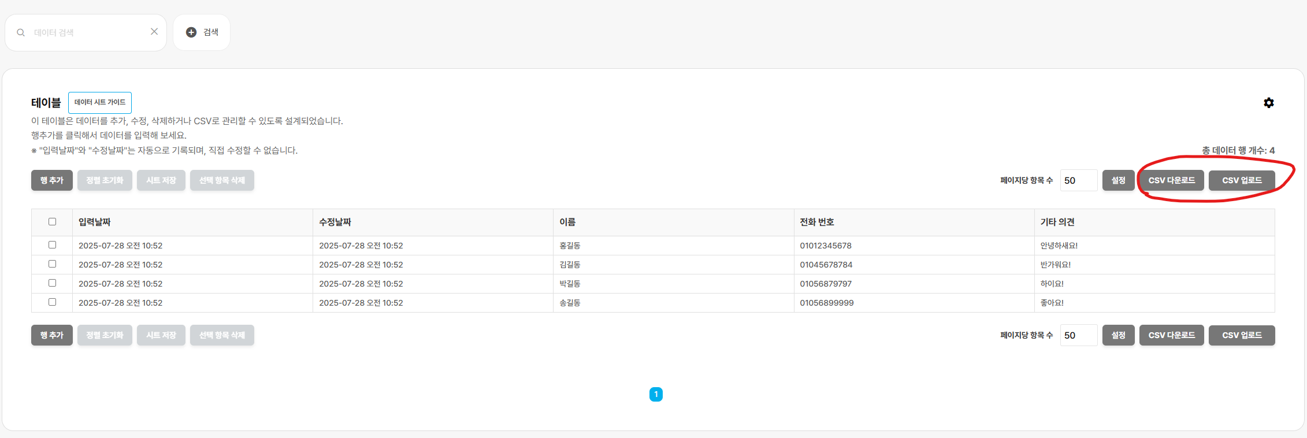Check the row for 박길동
Viewport: 1307px width, 438px height.
tap(52, 283)
